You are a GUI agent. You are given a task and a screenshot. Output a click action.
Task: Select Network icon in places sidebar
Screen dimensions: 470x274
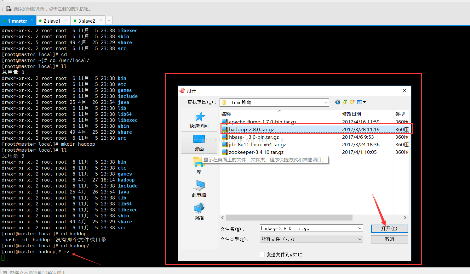coord(199,208)
